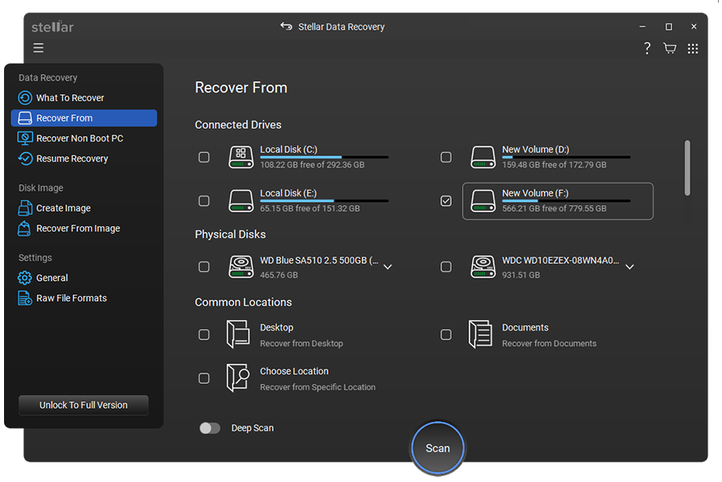Open What To Recover in sidebar

(x=84, y=97)
